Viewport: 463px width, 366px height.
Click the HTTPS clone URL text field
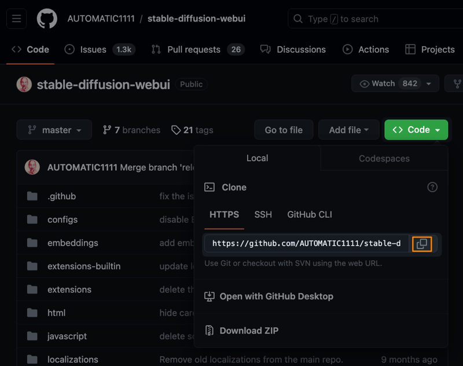pyautogui.click(x=307, y=243)
